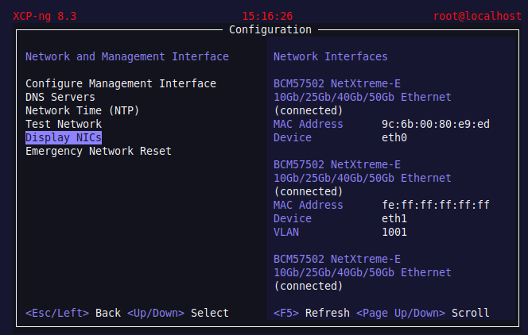Click Network and Management Interface heading
The height and width of the screenshot is (335, 528).
(x=126, y=56)
